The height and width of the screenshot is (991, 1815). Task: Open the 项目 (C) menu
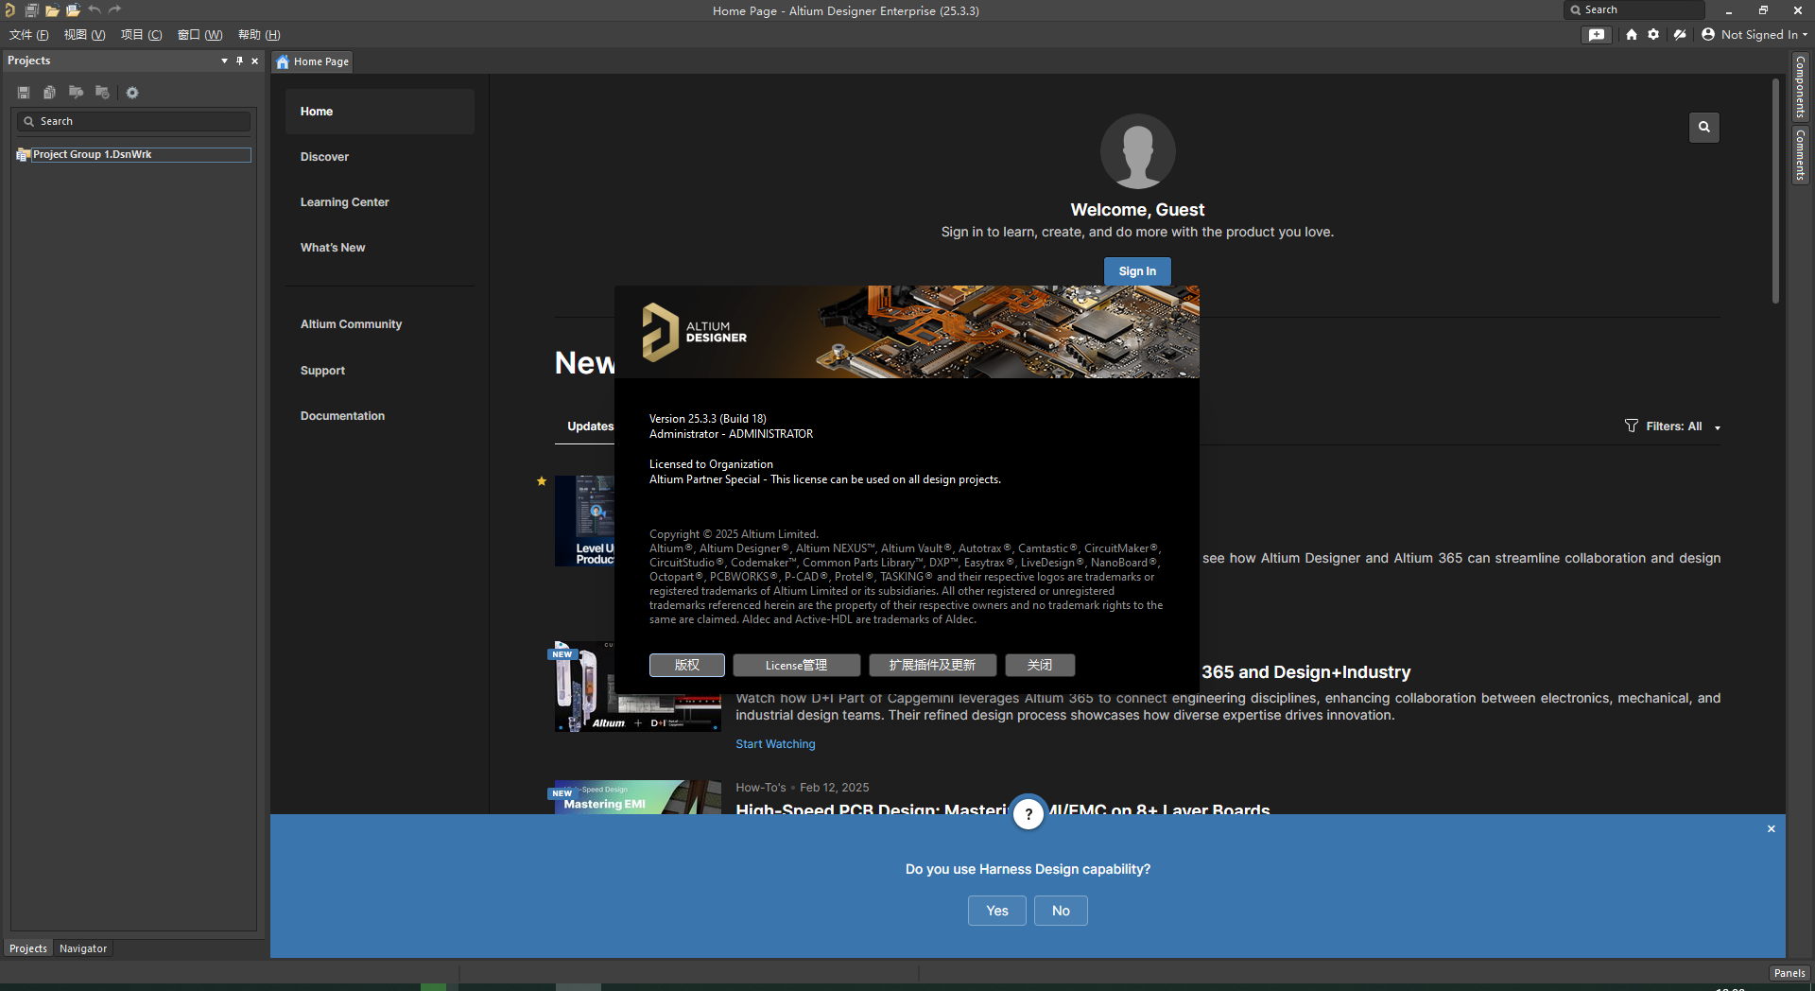click(x=141, y=35)
